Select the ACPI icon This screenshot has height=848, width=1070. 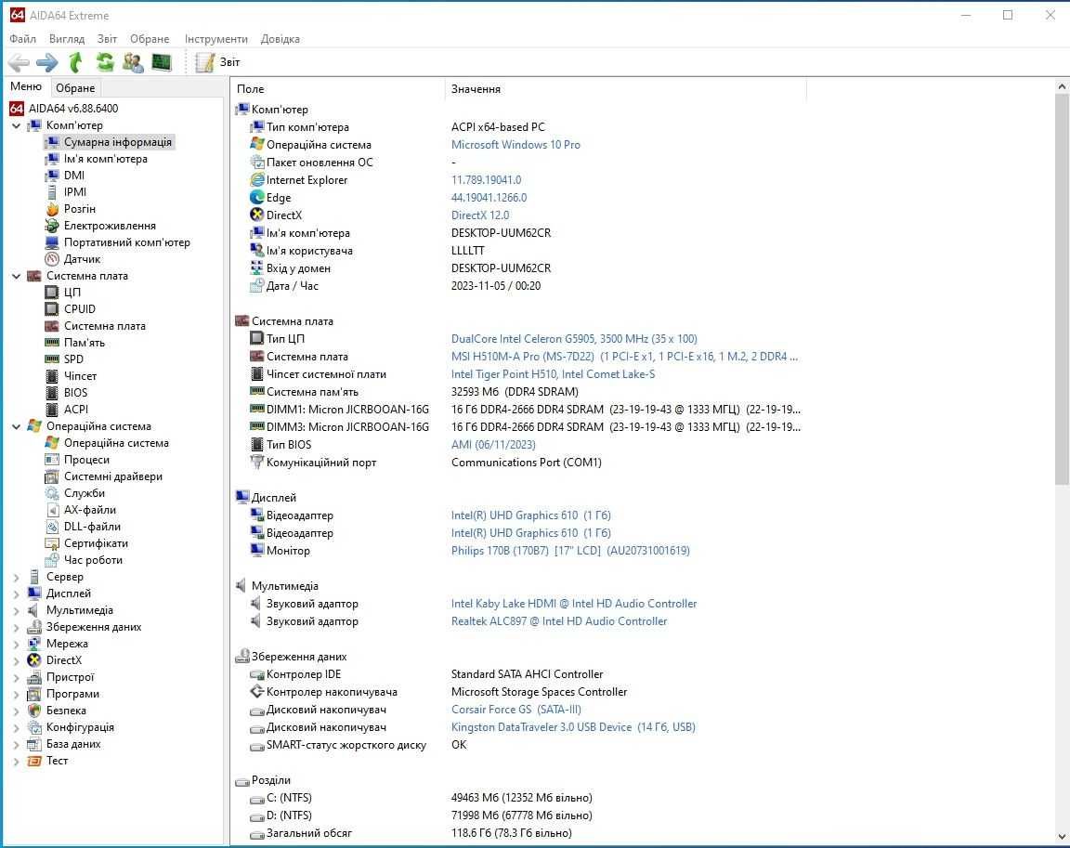52,410
